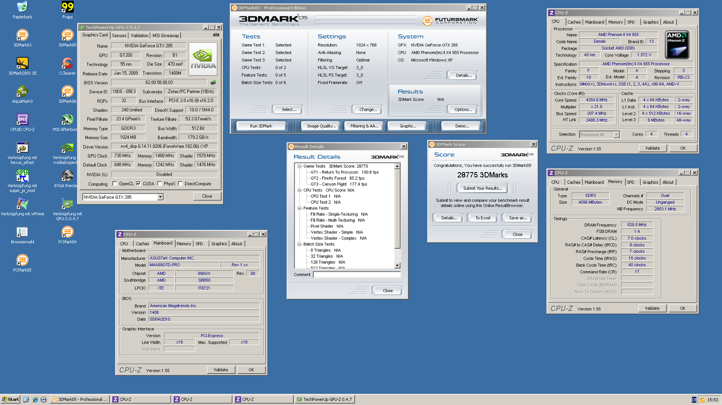
Task: Select GT2 - Firefly Forest result row
Action: [337, 178]
